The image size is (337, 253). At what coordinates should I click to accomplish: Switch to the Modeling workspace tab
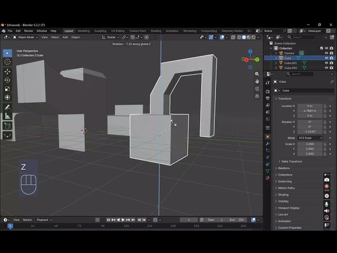tap(84, 31)
